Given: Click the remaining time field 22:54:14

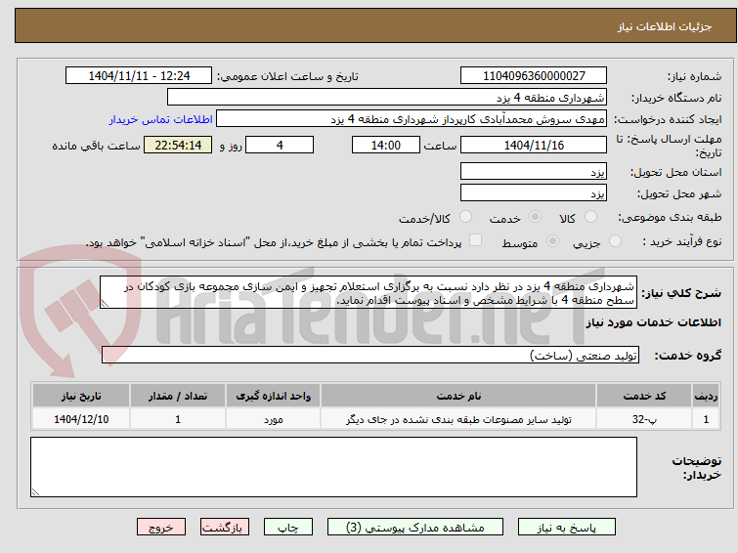Looking at the screenshot, I should (178, 145).
